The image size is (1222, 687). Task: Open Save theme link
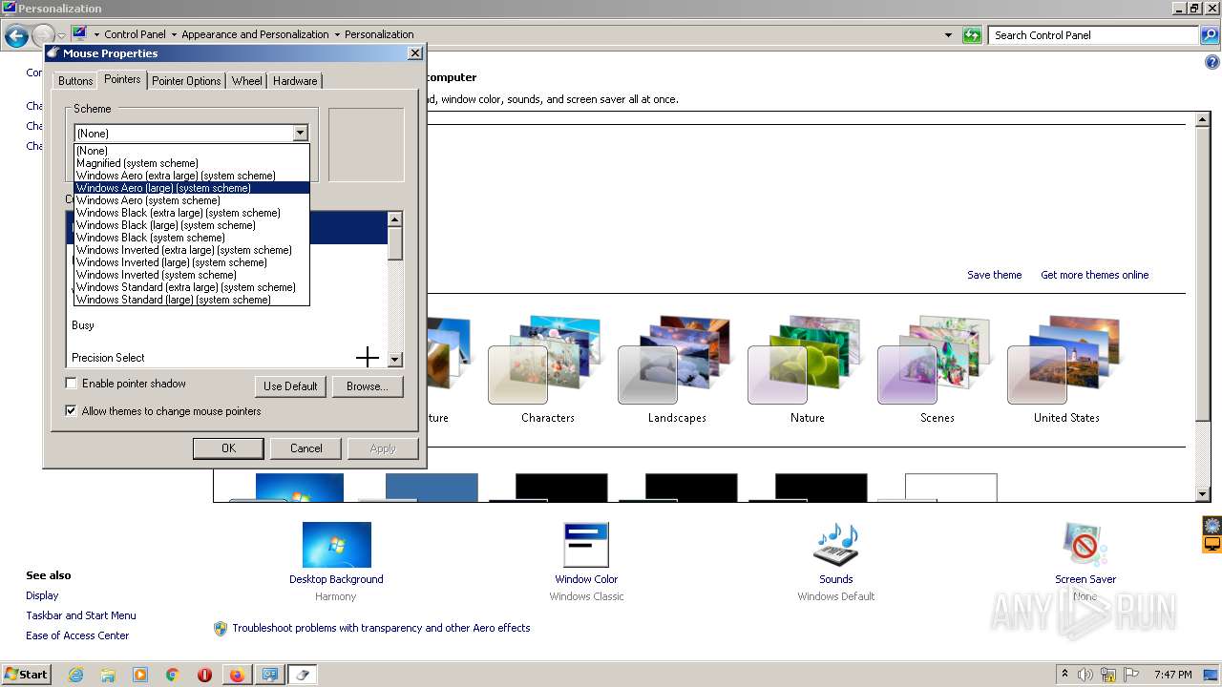point(994,275)
